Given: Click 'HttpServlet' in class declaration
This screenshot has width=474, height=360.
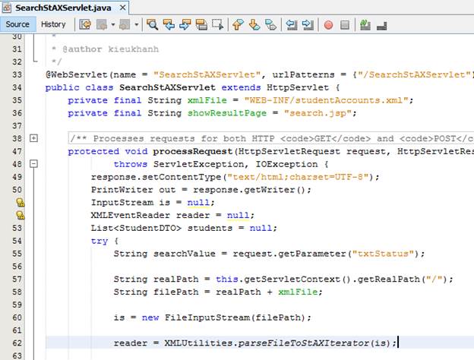Looking at the screenshot, I should [298, 87].
